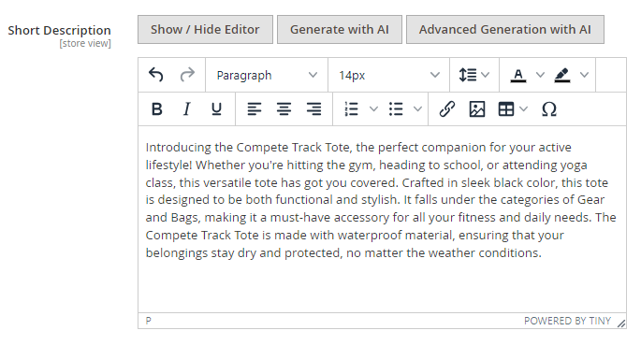This screenshot has width=641, height=345.
Task: Toggle bold formatting
Action: coord(156,109)
